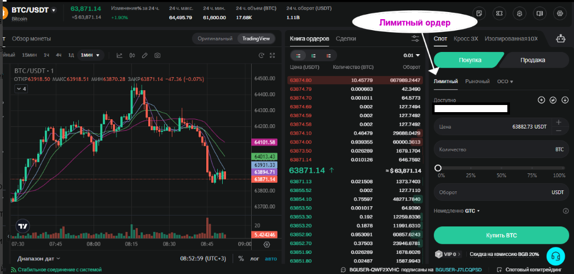Open chart scale settings hexagon icon
This screenshot has height=274, width=574.
(267, 244)
